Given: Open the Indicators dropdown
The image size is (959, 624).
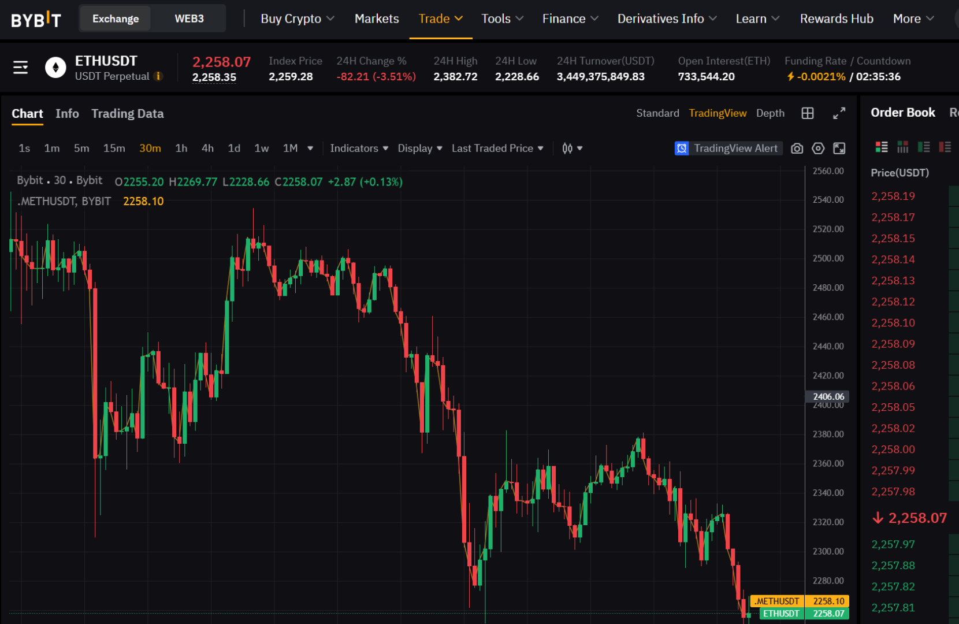Looking at the screenshot, I should pyautogui.click(x=359, y=148).
